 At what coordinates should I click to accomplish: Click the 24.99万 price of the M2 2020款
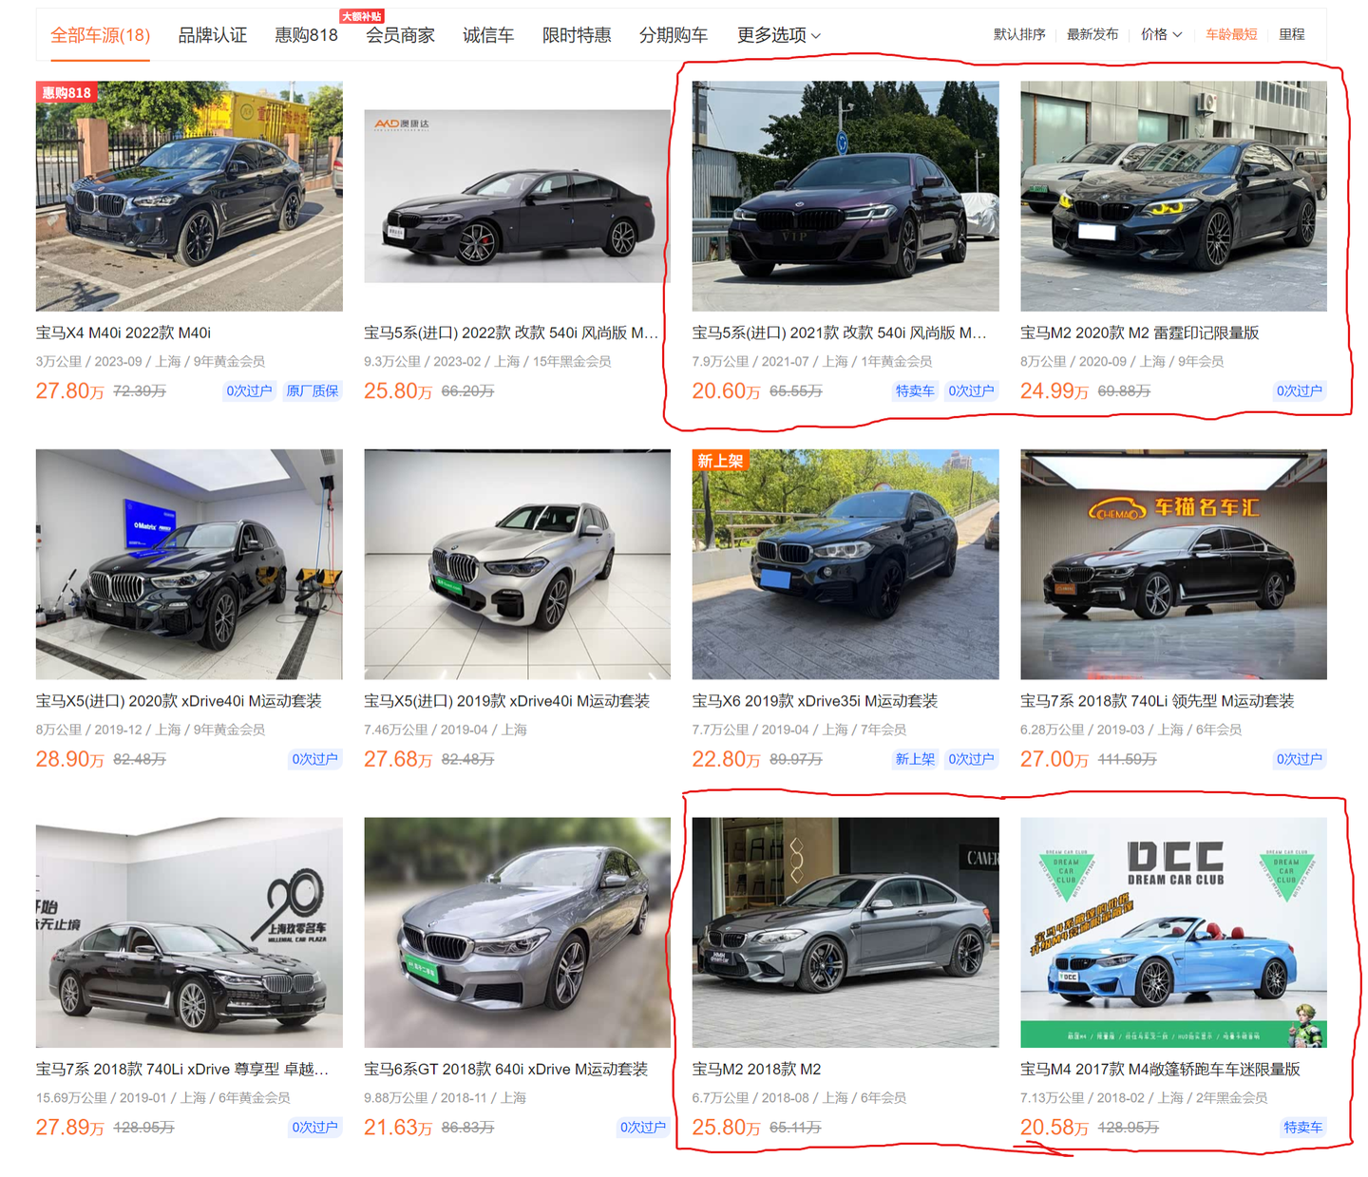coord(1054,390)
